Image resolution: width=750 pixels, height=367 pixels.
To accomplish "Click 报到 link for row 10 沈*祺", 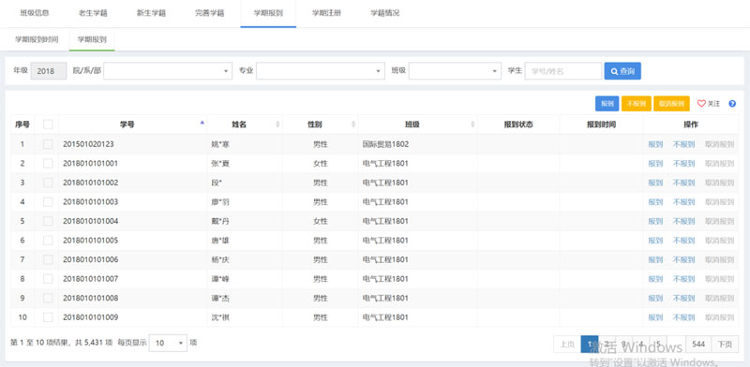I will click(x=655, y=317).
